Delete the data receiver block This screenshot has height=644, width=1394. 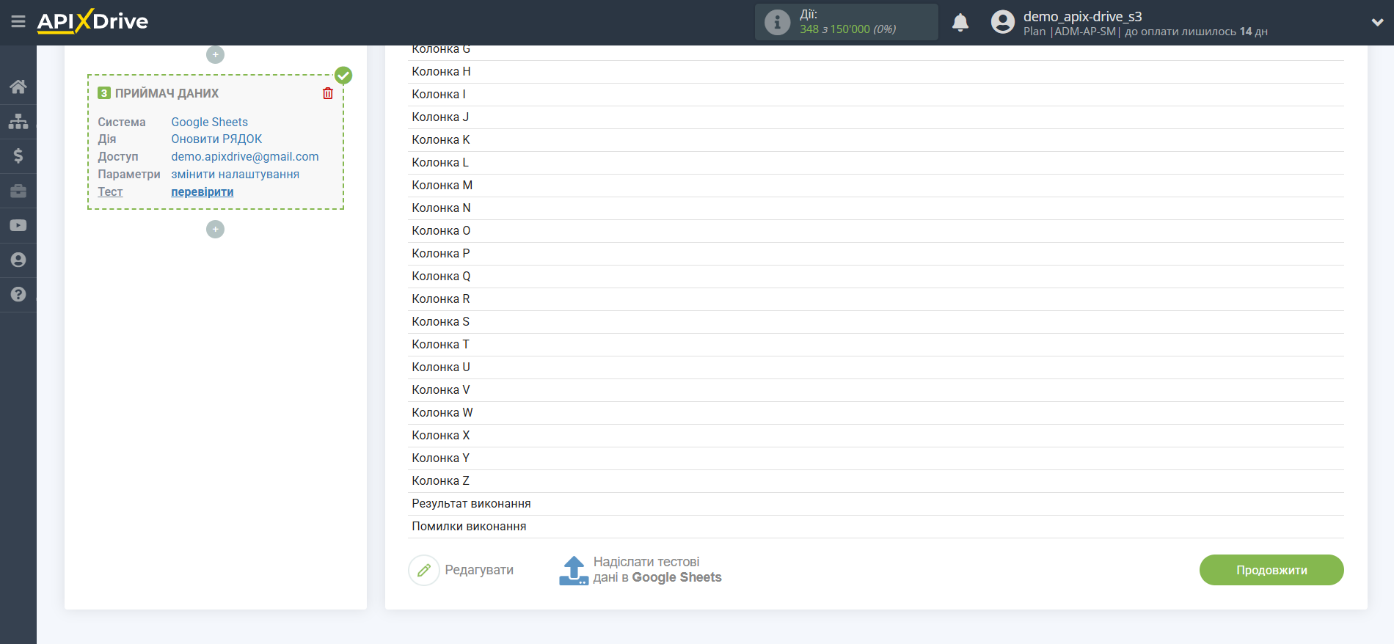tap(328, 93)
